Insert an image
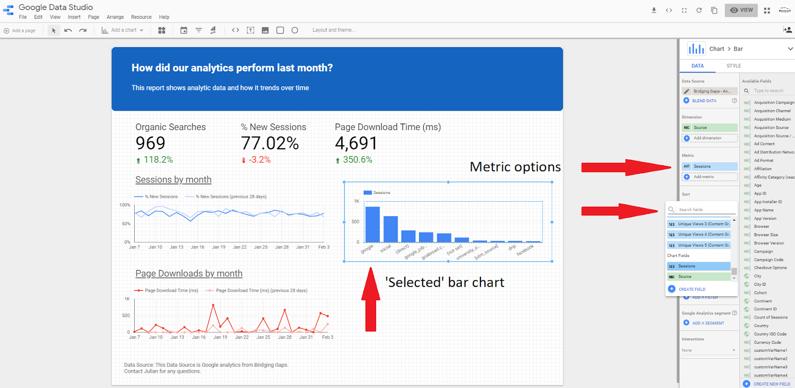This screenshot has height=388, width=795. click(x=265, y=30)
